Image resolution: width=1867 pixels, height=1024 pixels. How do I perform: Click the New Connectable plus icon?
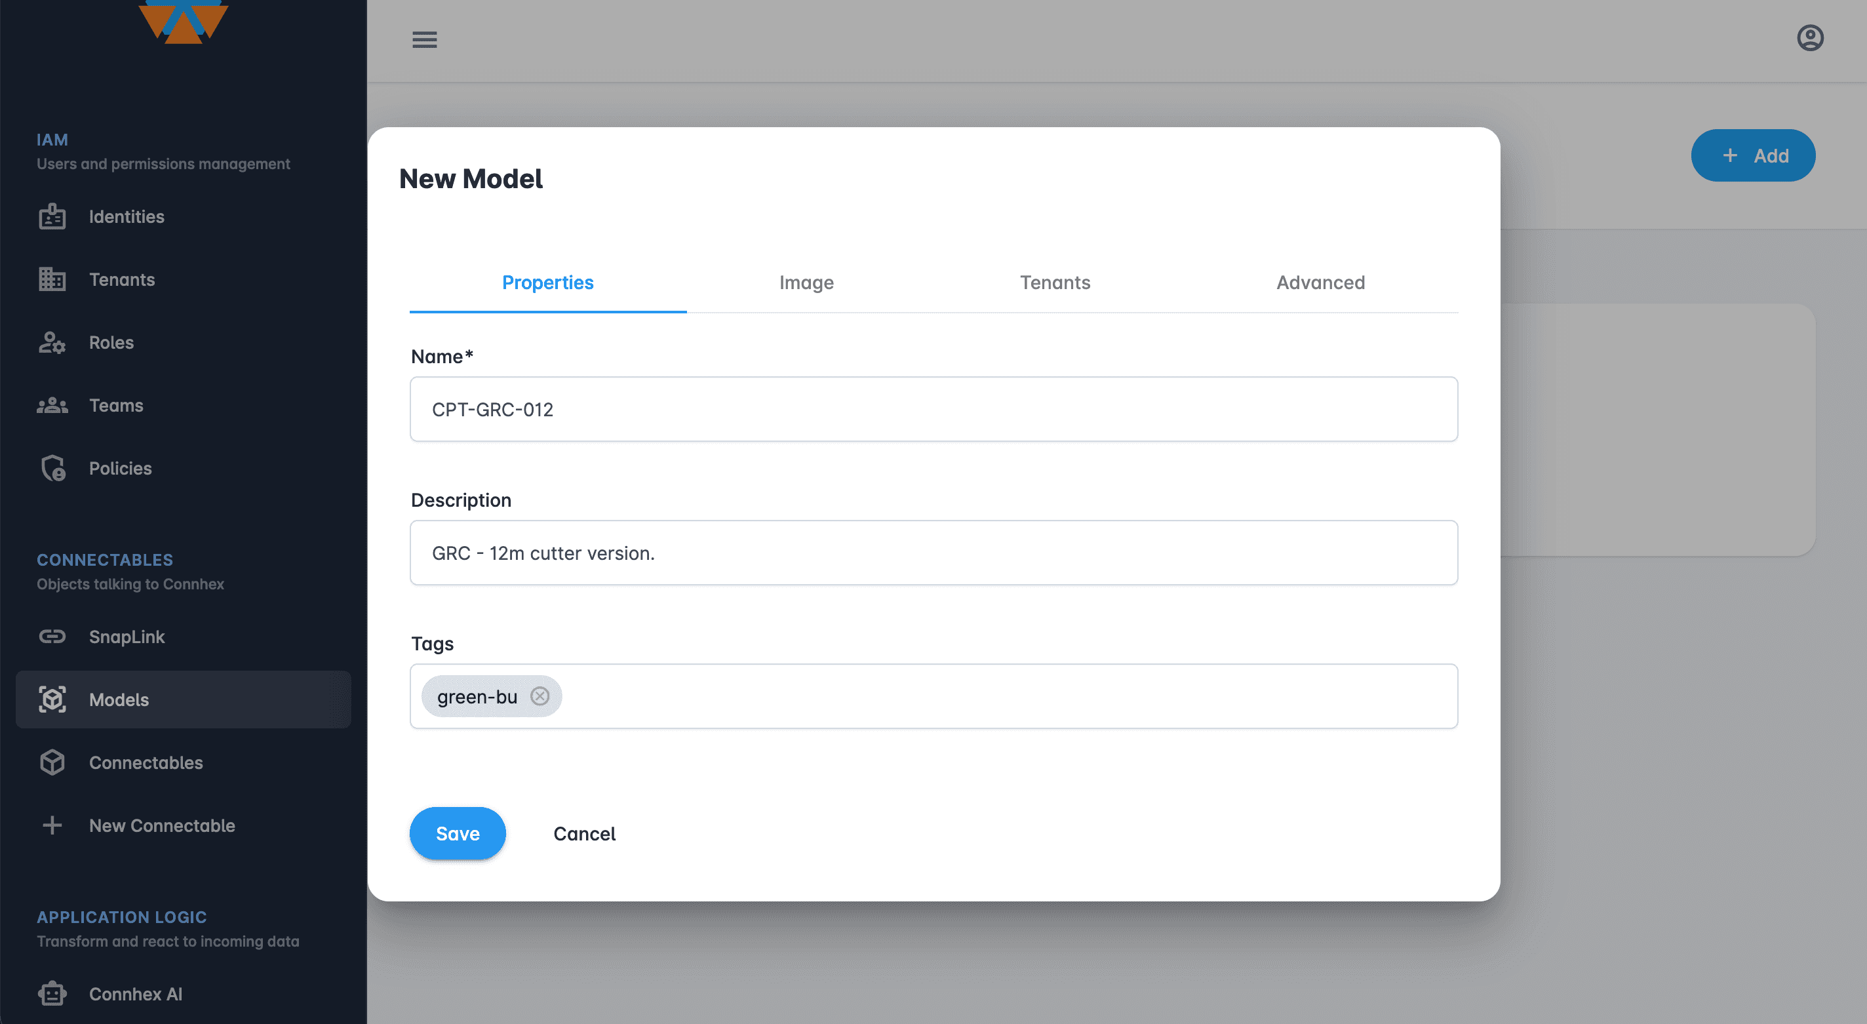(x=52, y=826)
